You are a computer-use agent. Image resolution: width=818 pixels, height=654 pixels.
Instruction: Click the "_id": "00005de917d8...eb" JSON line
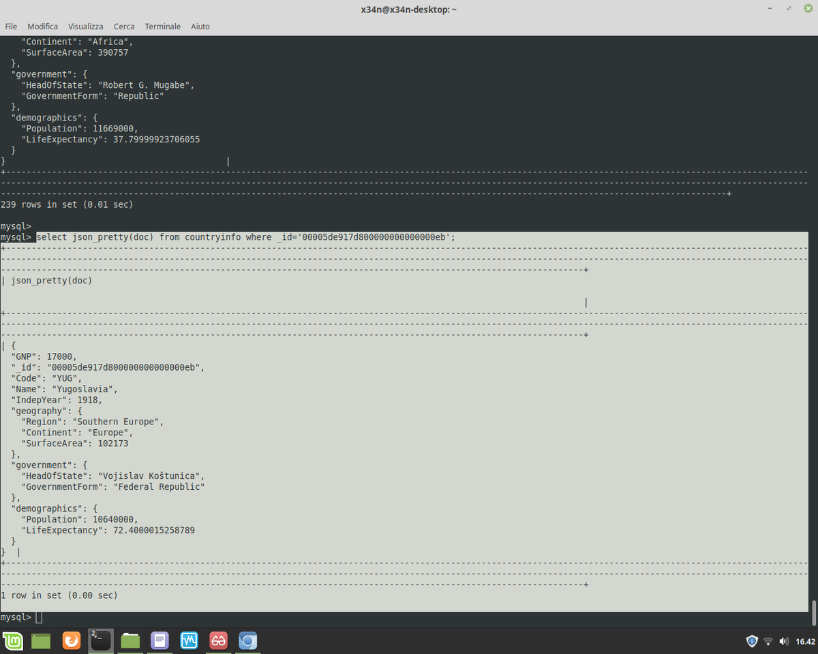tap(108, 367)
